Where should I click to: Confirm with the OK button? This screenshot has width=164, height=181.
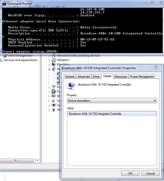[130, 173]
